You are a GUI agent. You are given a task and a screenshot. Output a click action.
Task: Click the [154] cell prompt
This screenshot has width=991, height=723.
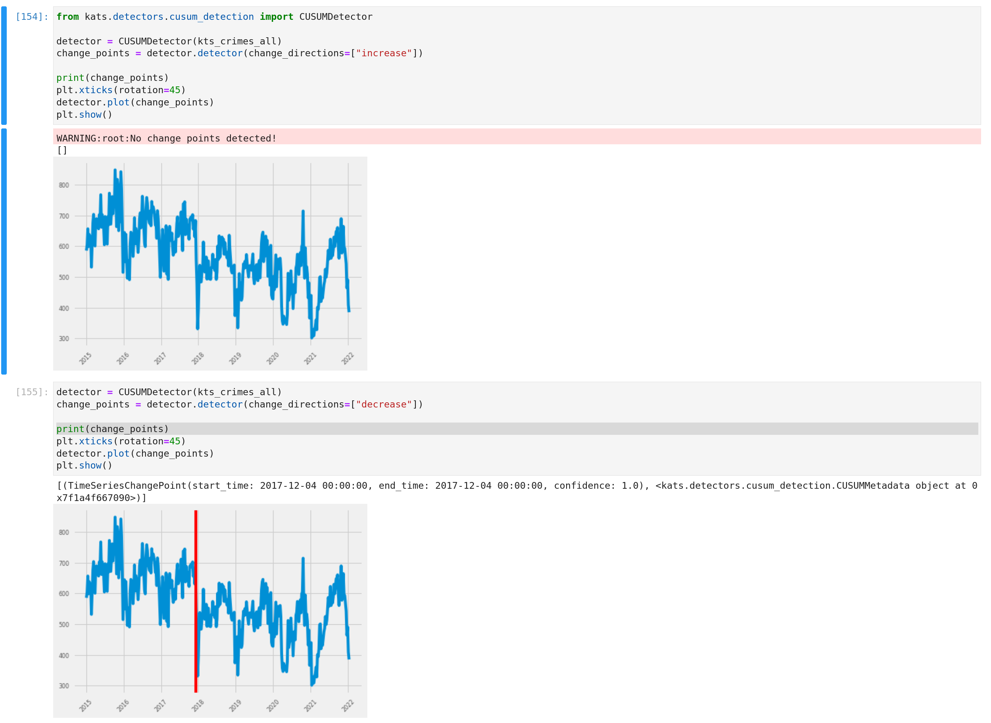point(31,17)
